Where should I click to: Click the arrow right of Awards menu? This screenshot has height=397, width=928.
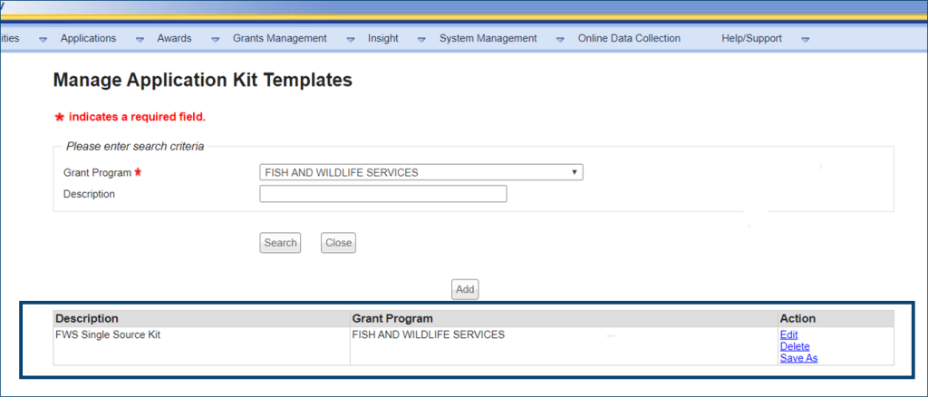click(x=215, y=39)
